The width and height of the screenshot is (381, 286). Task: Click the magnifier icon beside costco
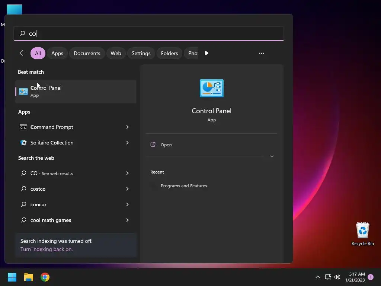[23, 189]
